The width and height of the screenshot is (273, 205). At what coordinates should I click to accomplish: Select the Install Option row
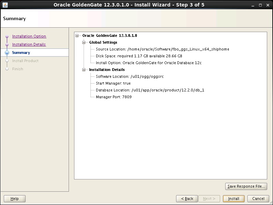149,63
